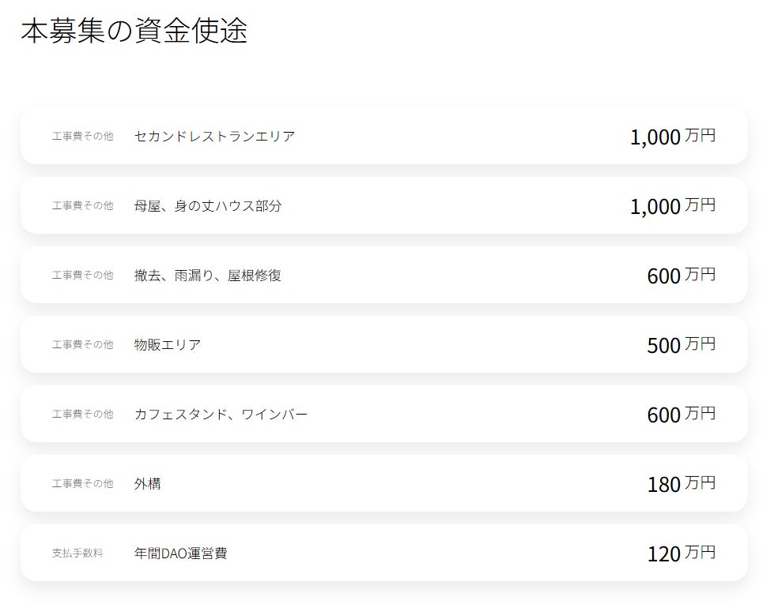Select the 母屋、身の丈ハウス部分 item text
Viewport: 770px width, 608px height.
tap(208, 206)
